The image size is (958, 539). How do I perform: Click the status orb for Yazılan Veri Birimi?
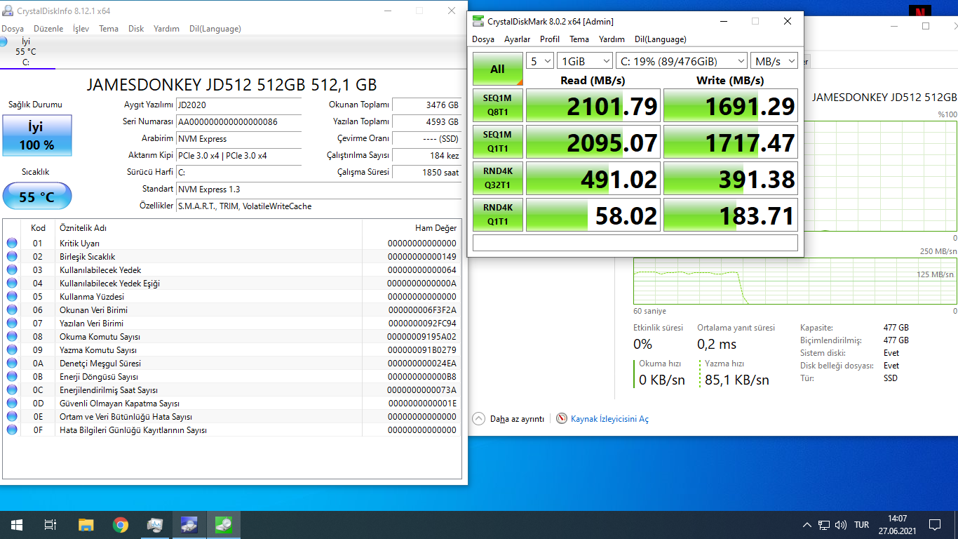(x=12, y=324)
